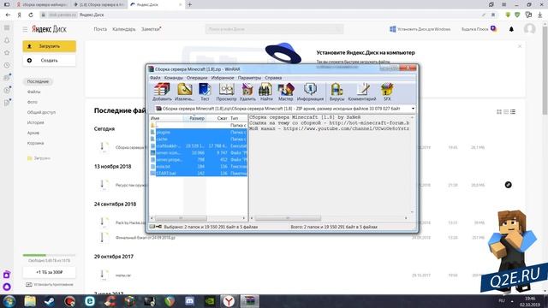This screenshot has width=548, height=308.
Task: Select the eula.txt file row
Action: point(199,167)
